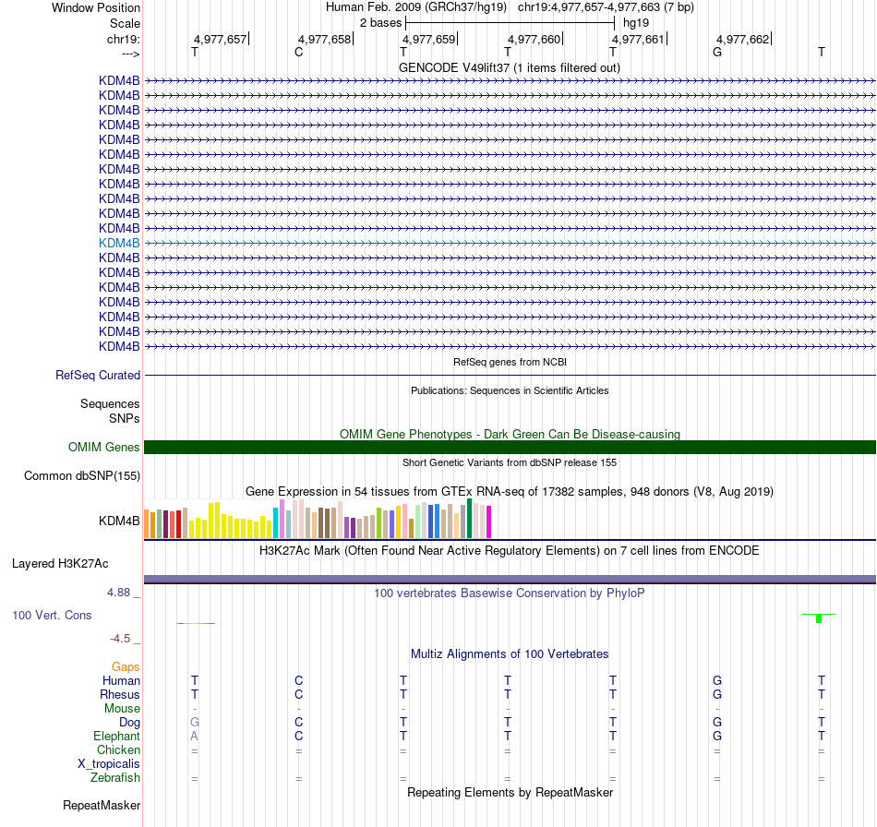Click the Dog alignment row label
Viewport: 877px width, 827px height.
129,723
